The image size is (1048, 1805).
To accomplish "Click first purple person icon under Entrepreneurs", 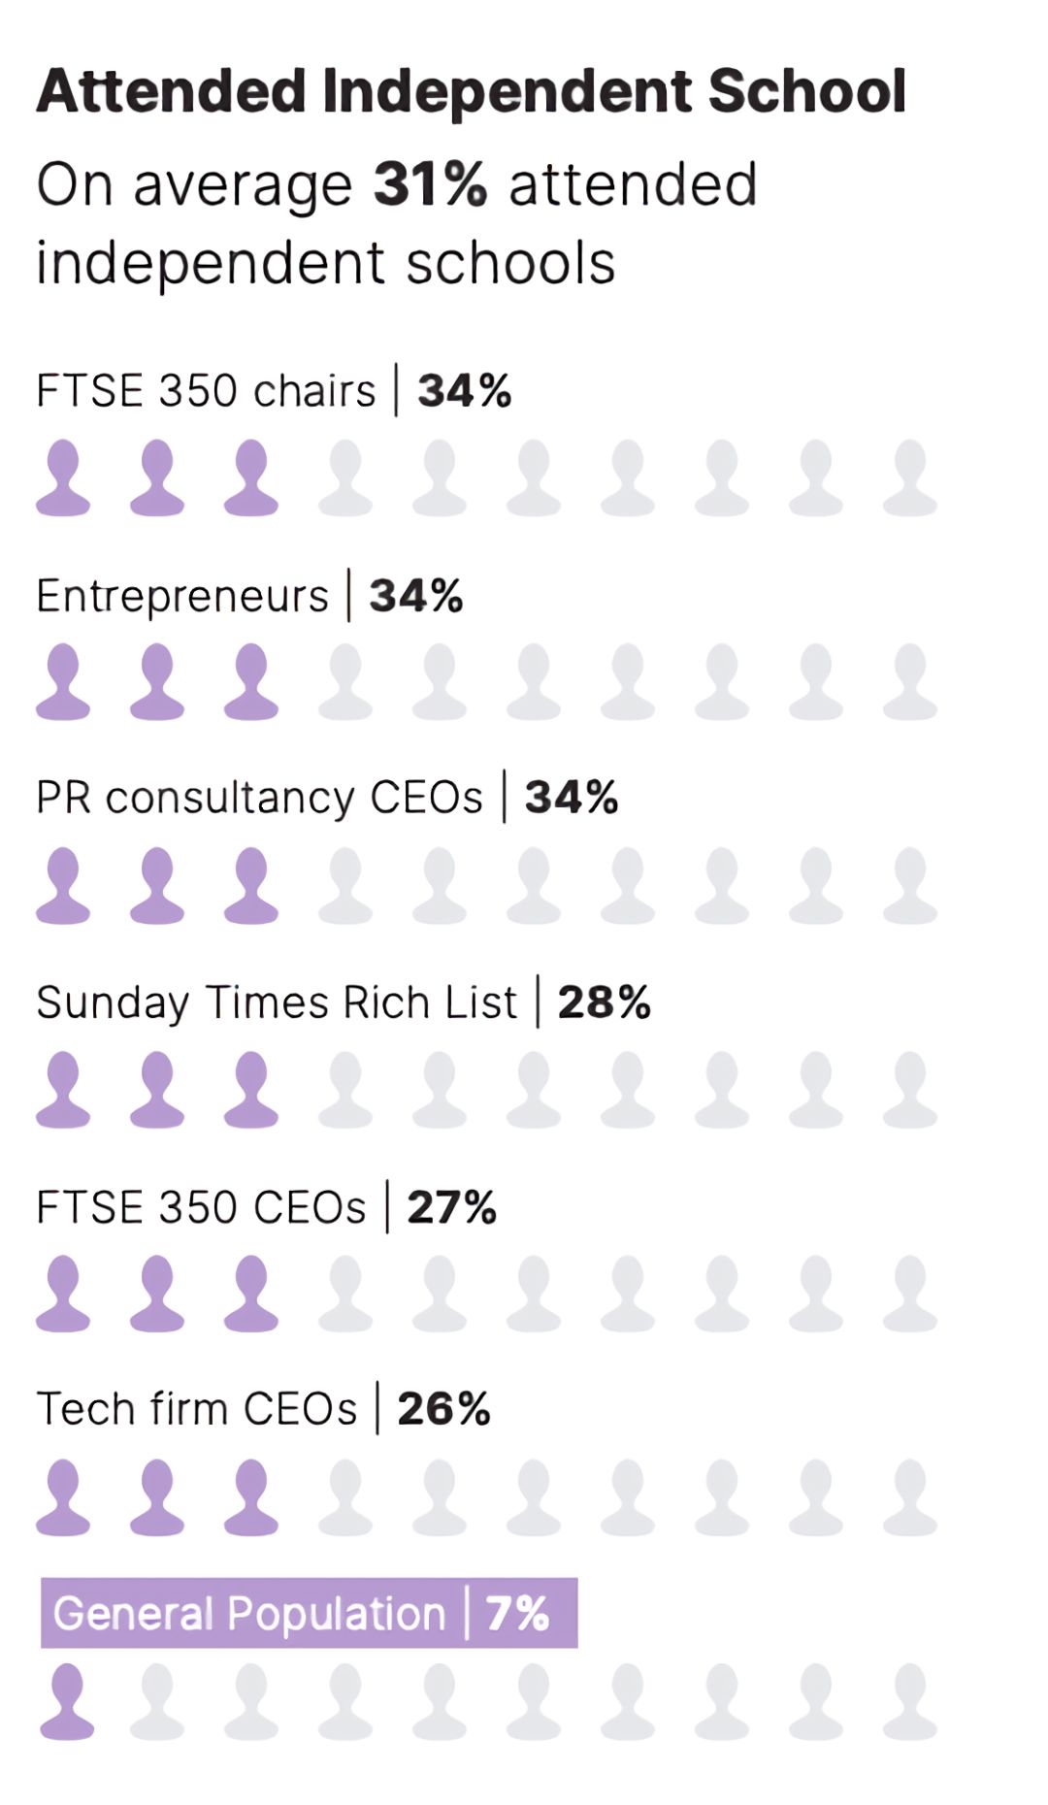I will pos(63,681).
